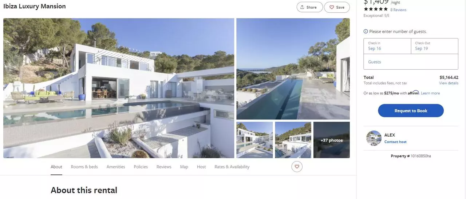Screen dimensions: 466x199
Task: Open the large main villa photo
Action: (x=119, y=88)
